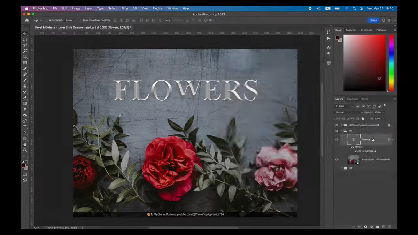Hide the @PhotoshopApprentice794 group layer
The image size is (418, 235).
(337, 125)
